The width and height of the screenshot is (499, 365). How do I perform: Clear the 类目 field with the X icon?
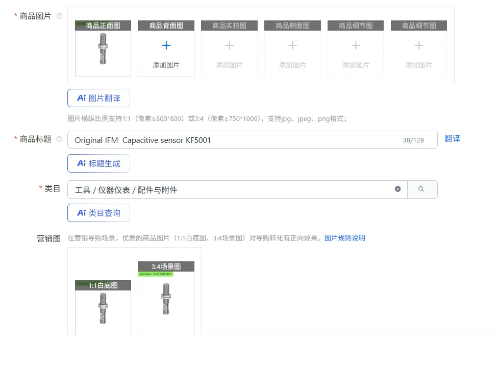click(x=398, y=189)
